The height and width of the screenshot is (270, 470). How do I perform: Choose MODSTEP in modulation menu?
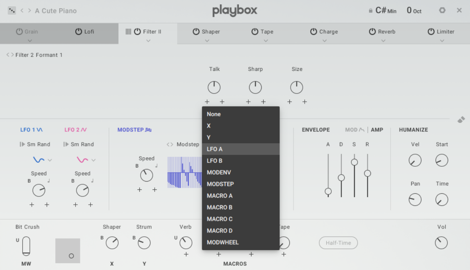pos(241,184)
